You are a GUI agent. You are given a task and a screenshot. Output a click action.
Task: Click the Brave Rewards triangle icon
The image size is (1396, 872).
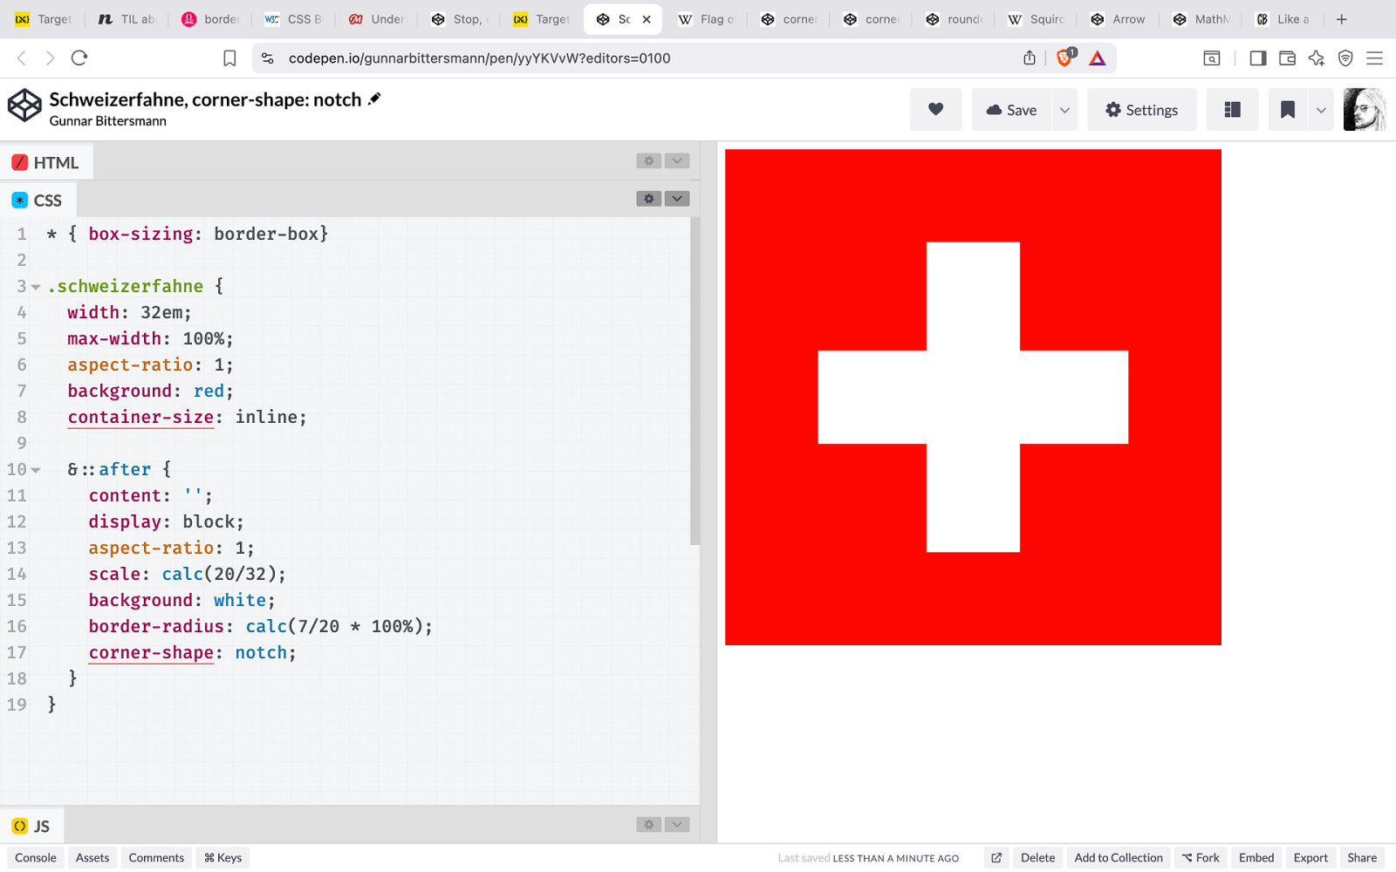(x=1098, y=58)
